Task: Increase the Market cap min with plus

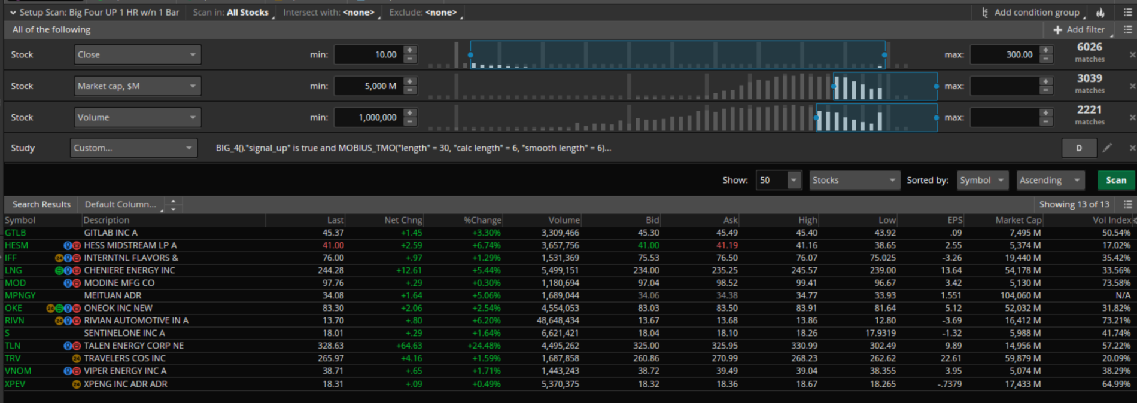Action: [410, 81]
